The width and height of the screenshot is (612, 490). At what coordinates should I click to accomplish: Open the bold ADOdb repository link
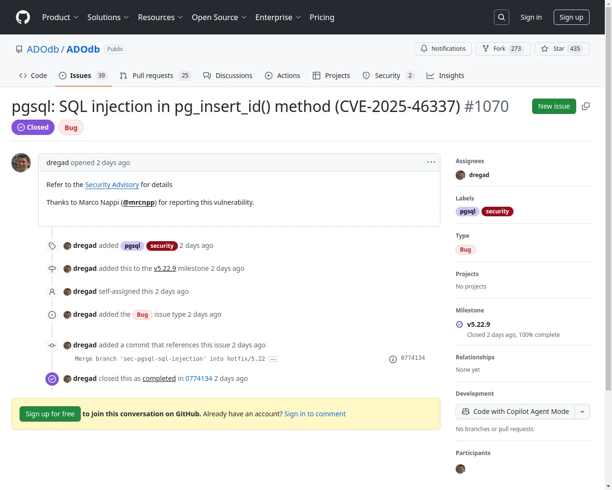pyautogui.click(x=83, y=49)
